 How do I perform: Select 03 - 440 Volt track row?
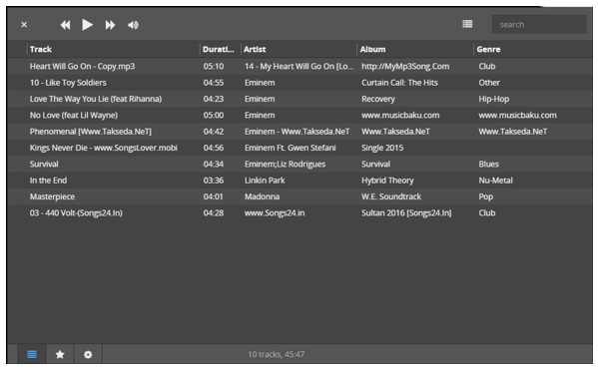coord(299,213)
